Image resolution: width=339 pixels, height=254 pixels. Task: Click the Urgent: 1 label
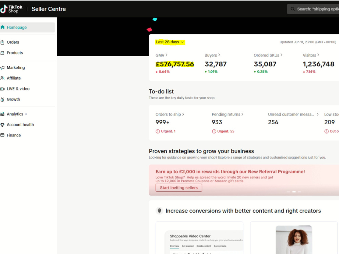click(168, 131)
